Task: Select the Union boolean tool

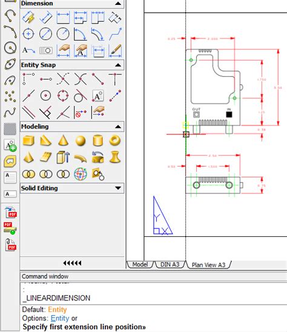Action: (28, 174)
